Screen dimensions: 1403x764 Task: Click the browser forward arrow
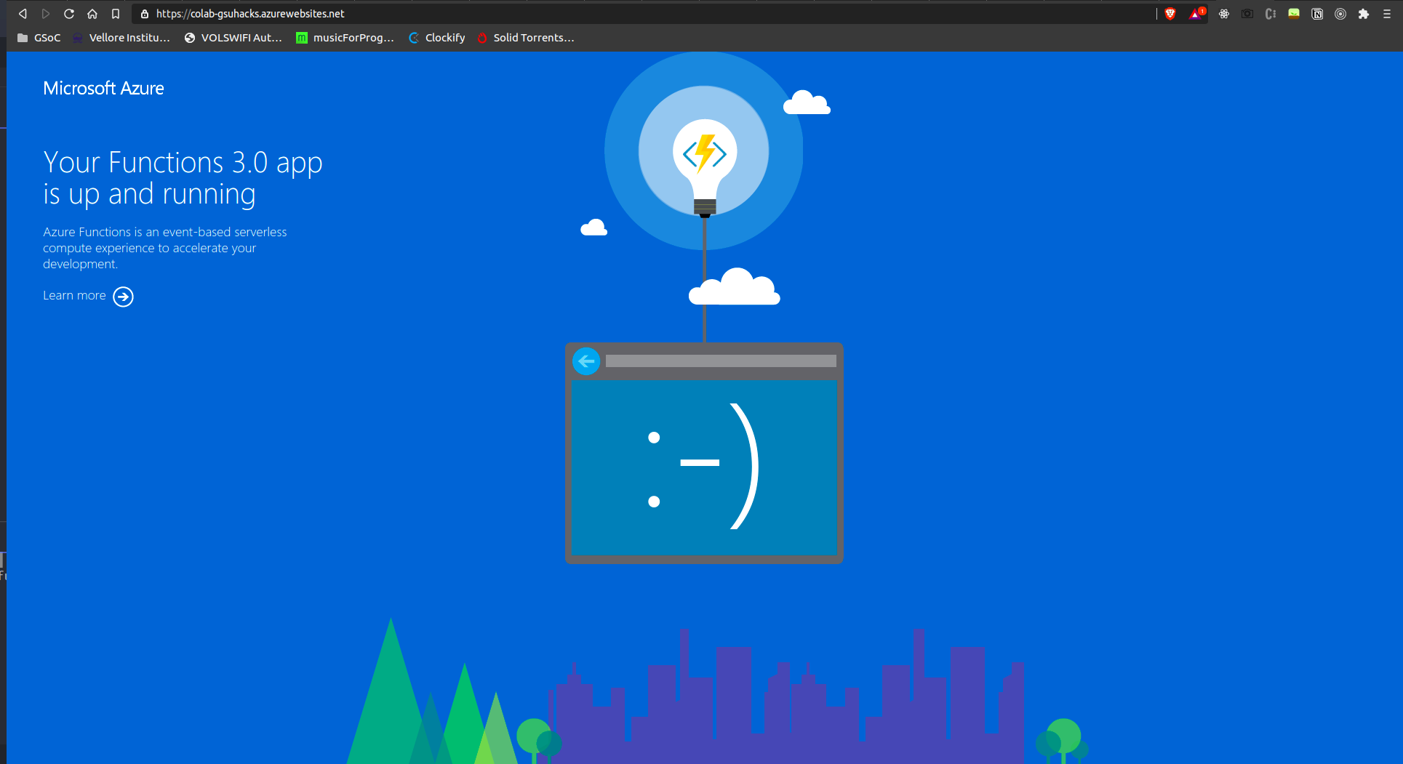(46, 14)
